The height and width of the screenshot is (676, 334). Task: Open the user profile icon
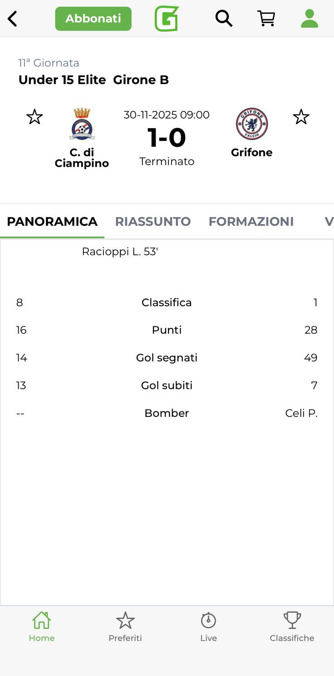[x=309, y=19]
